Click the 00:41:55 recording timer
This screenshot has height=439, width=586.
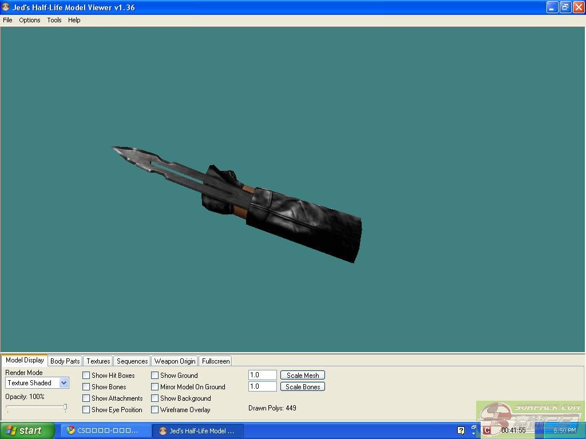[513, 430]
